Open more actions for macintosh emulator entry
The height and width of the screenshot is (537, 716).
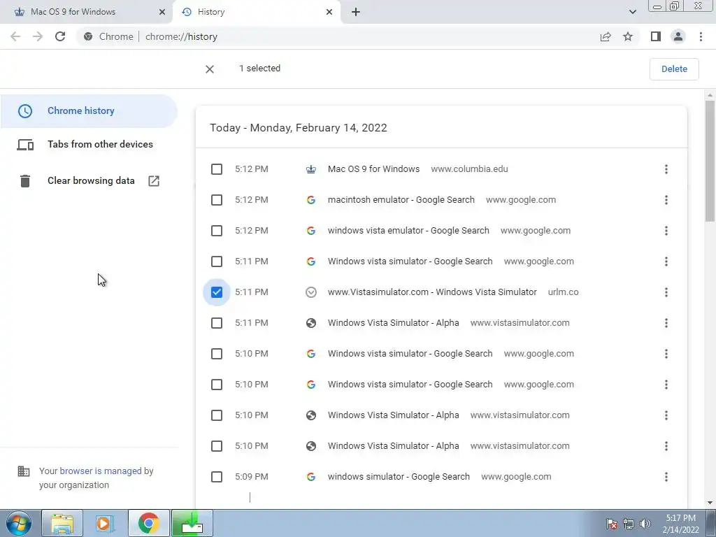[x=666, y=200]
